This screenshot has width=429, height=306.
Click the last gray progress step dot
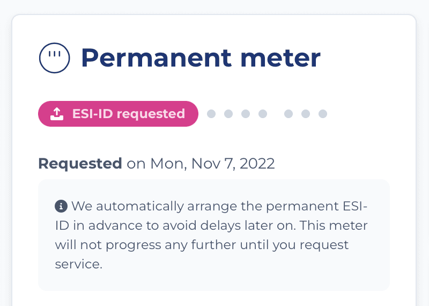(x=323, y=114)
